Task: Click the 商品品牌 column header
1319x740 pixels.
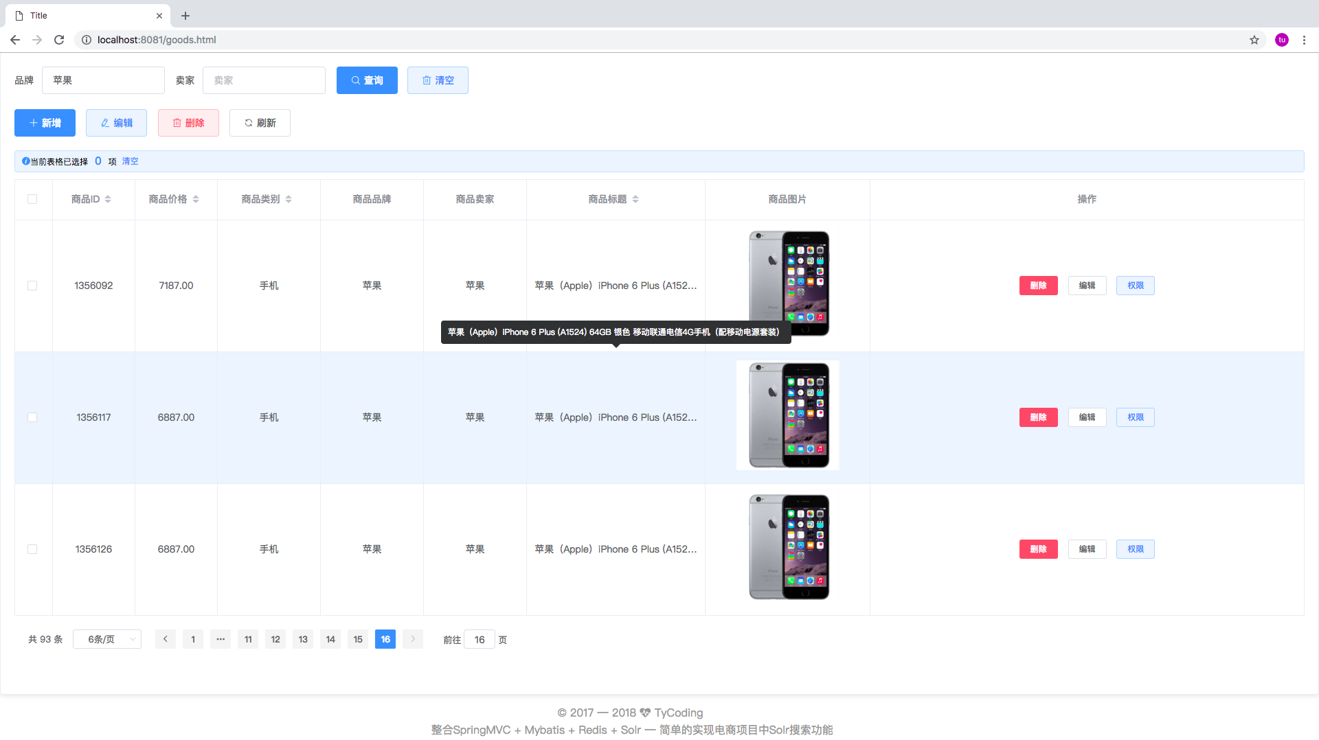Action: click(372, 199)
